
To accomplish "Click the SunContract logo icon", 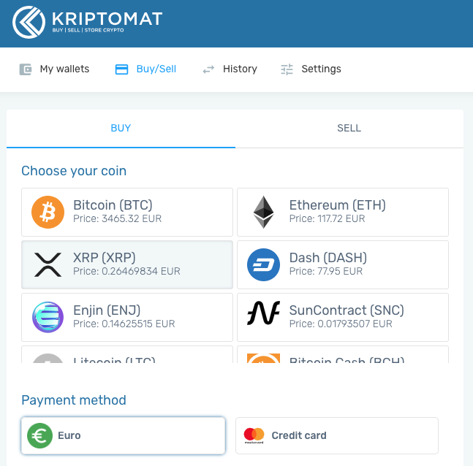I will 264,313.
